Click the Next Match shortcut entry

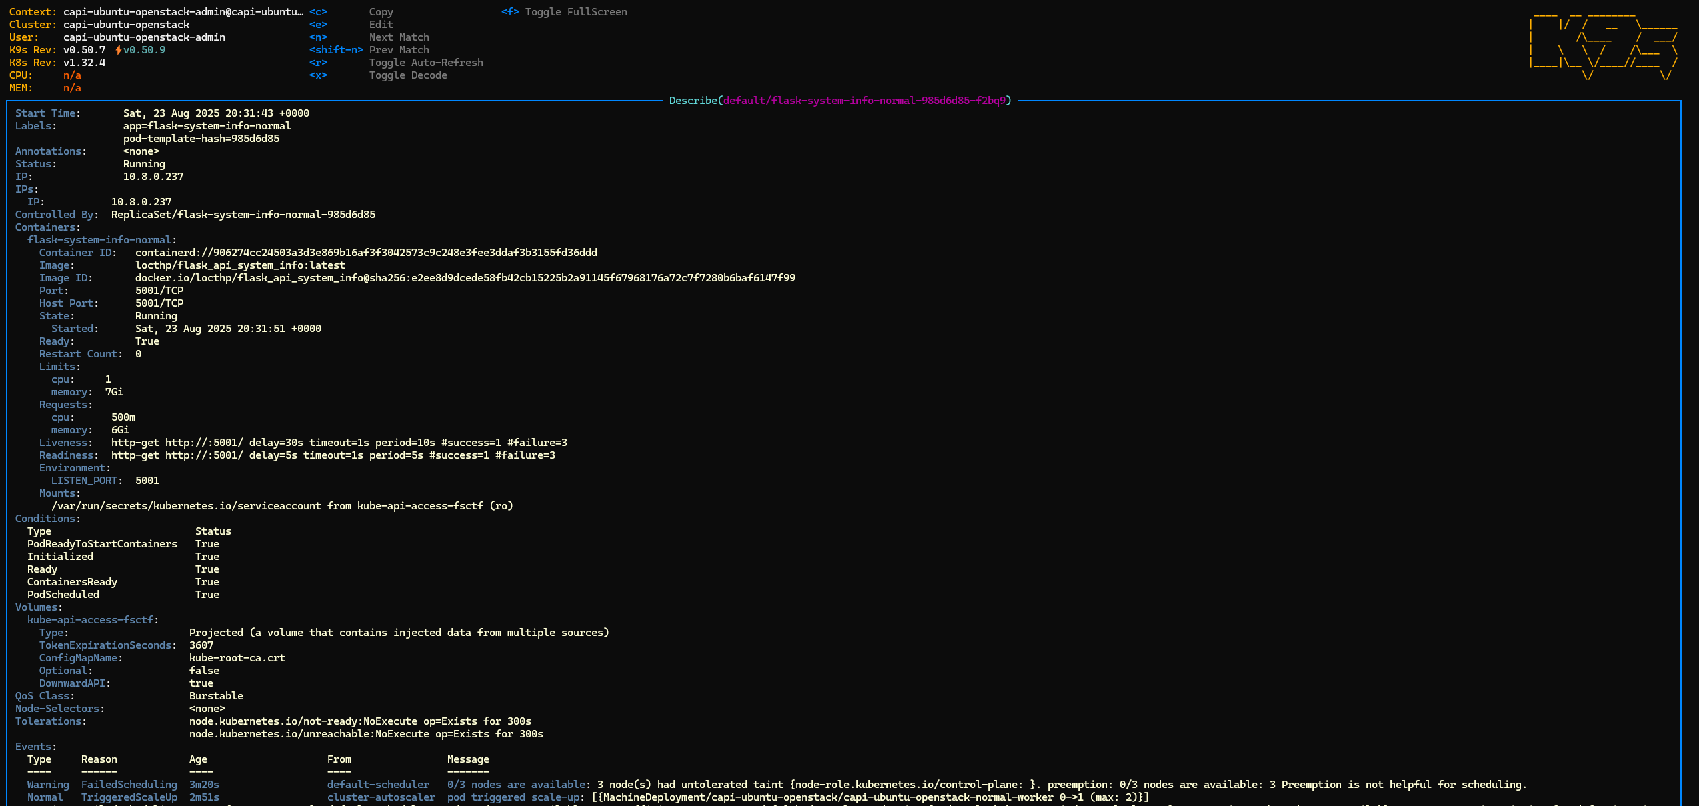399,37
